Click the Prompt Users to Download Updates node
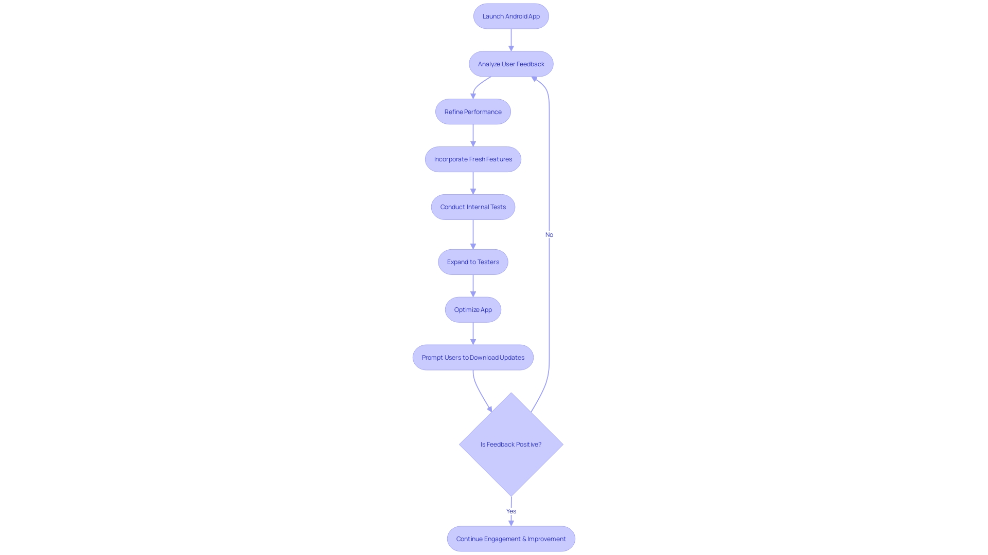 (473, 357)
